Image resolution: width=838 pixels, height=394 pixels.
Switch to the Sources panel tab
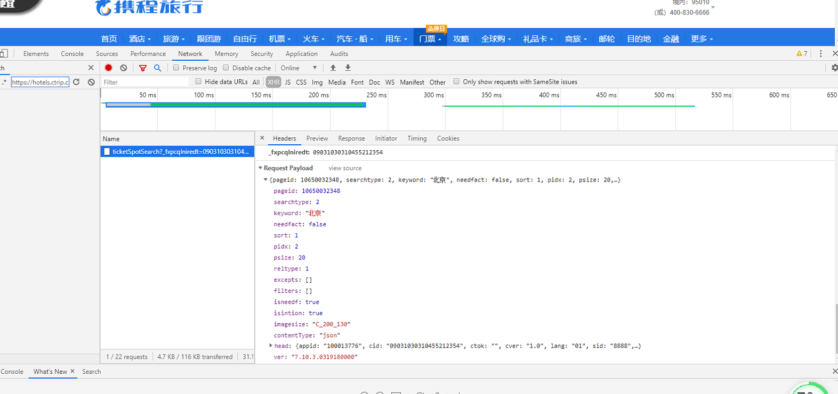pos(107,54)
